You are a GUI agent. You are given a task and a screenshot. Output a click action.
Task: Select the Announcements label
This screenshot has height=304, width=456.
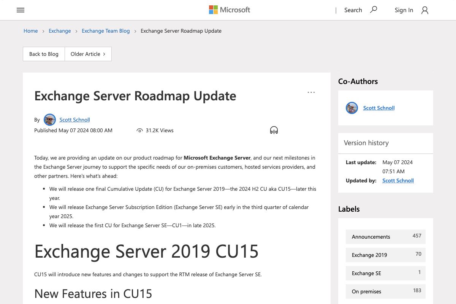[x=386, y=237]
